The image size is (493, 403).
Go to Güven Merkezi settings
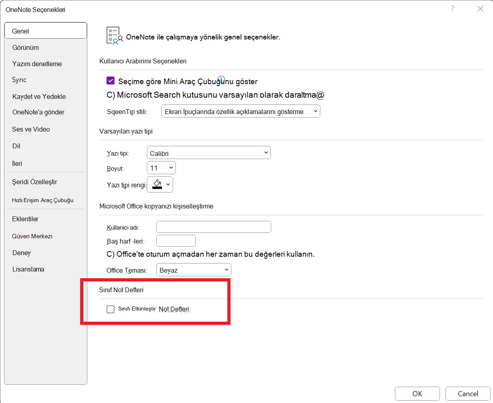[x=32, y=236]
